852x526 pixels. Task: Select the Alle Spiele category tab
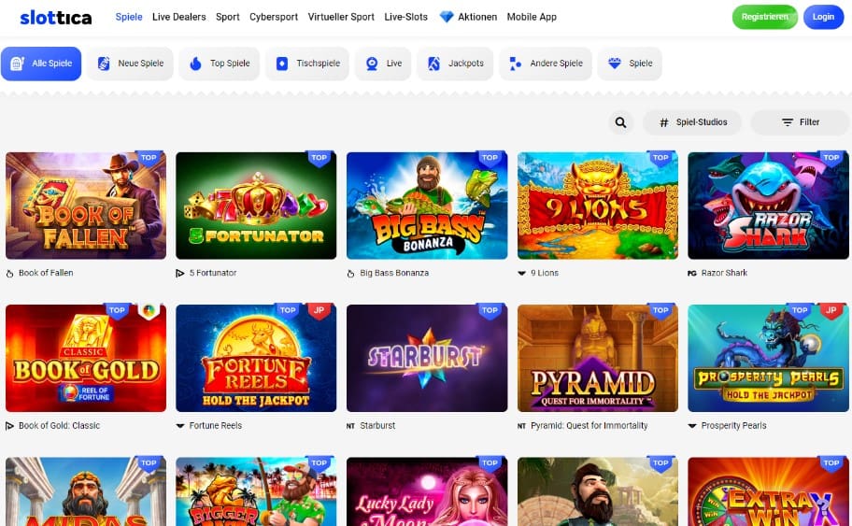41,64
